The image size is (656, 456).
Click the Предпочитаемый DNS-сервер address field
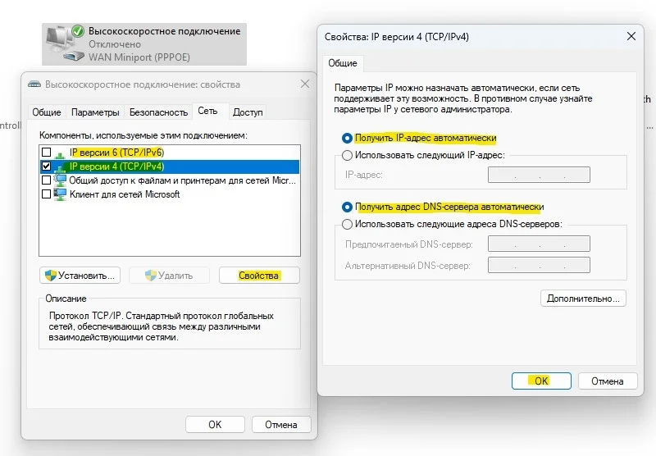pos(539,244)
